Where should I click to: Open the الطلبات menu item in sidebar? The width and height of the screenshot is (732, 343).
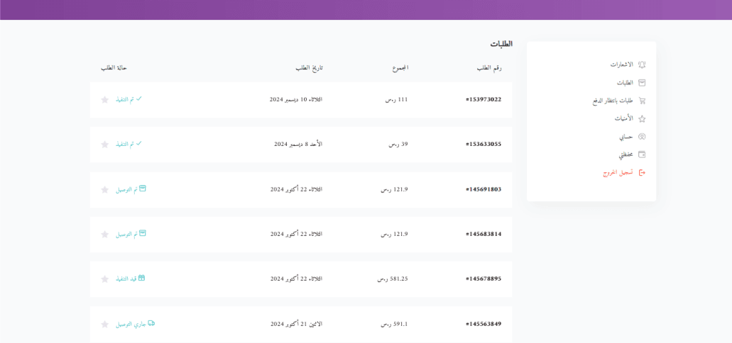[x=624, y=83]
